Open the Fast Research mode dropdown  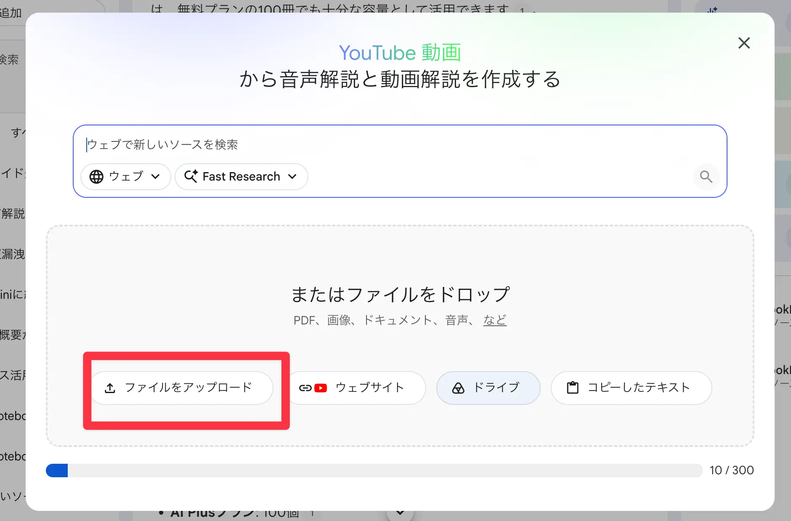[241, 176]
